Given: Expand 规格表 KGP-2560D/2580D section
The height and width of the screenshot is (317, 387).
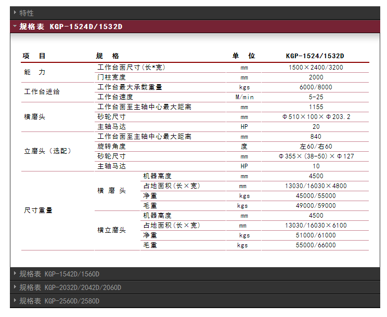Looking at the screenshot, I should pyautogui.click(x=195, y=301).
